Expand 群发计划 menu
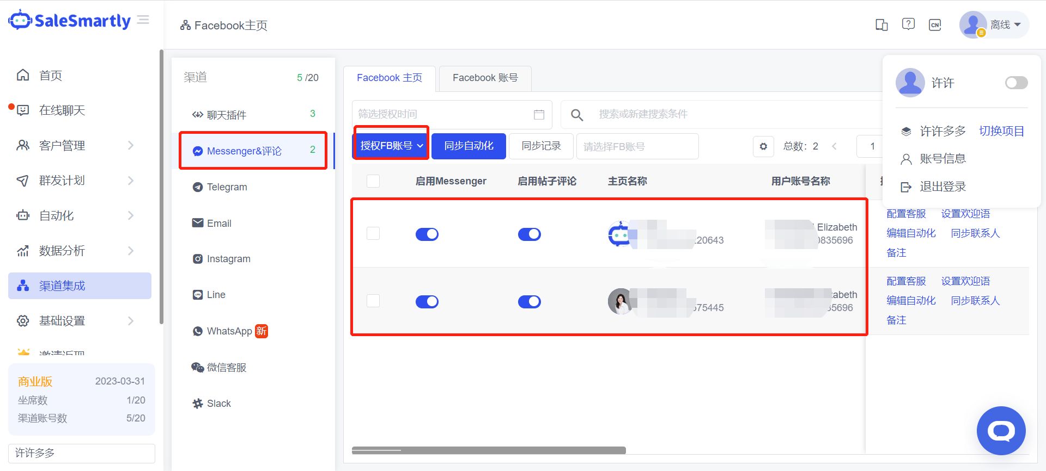The width and height of the screenshot is (1046, 471). 80,181
